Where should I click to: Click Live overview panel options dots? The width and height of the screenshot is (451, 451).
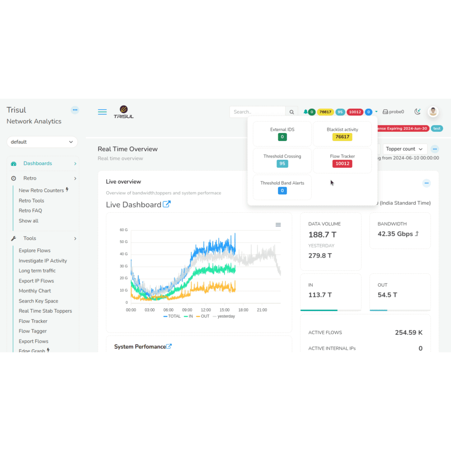(426, 183)
